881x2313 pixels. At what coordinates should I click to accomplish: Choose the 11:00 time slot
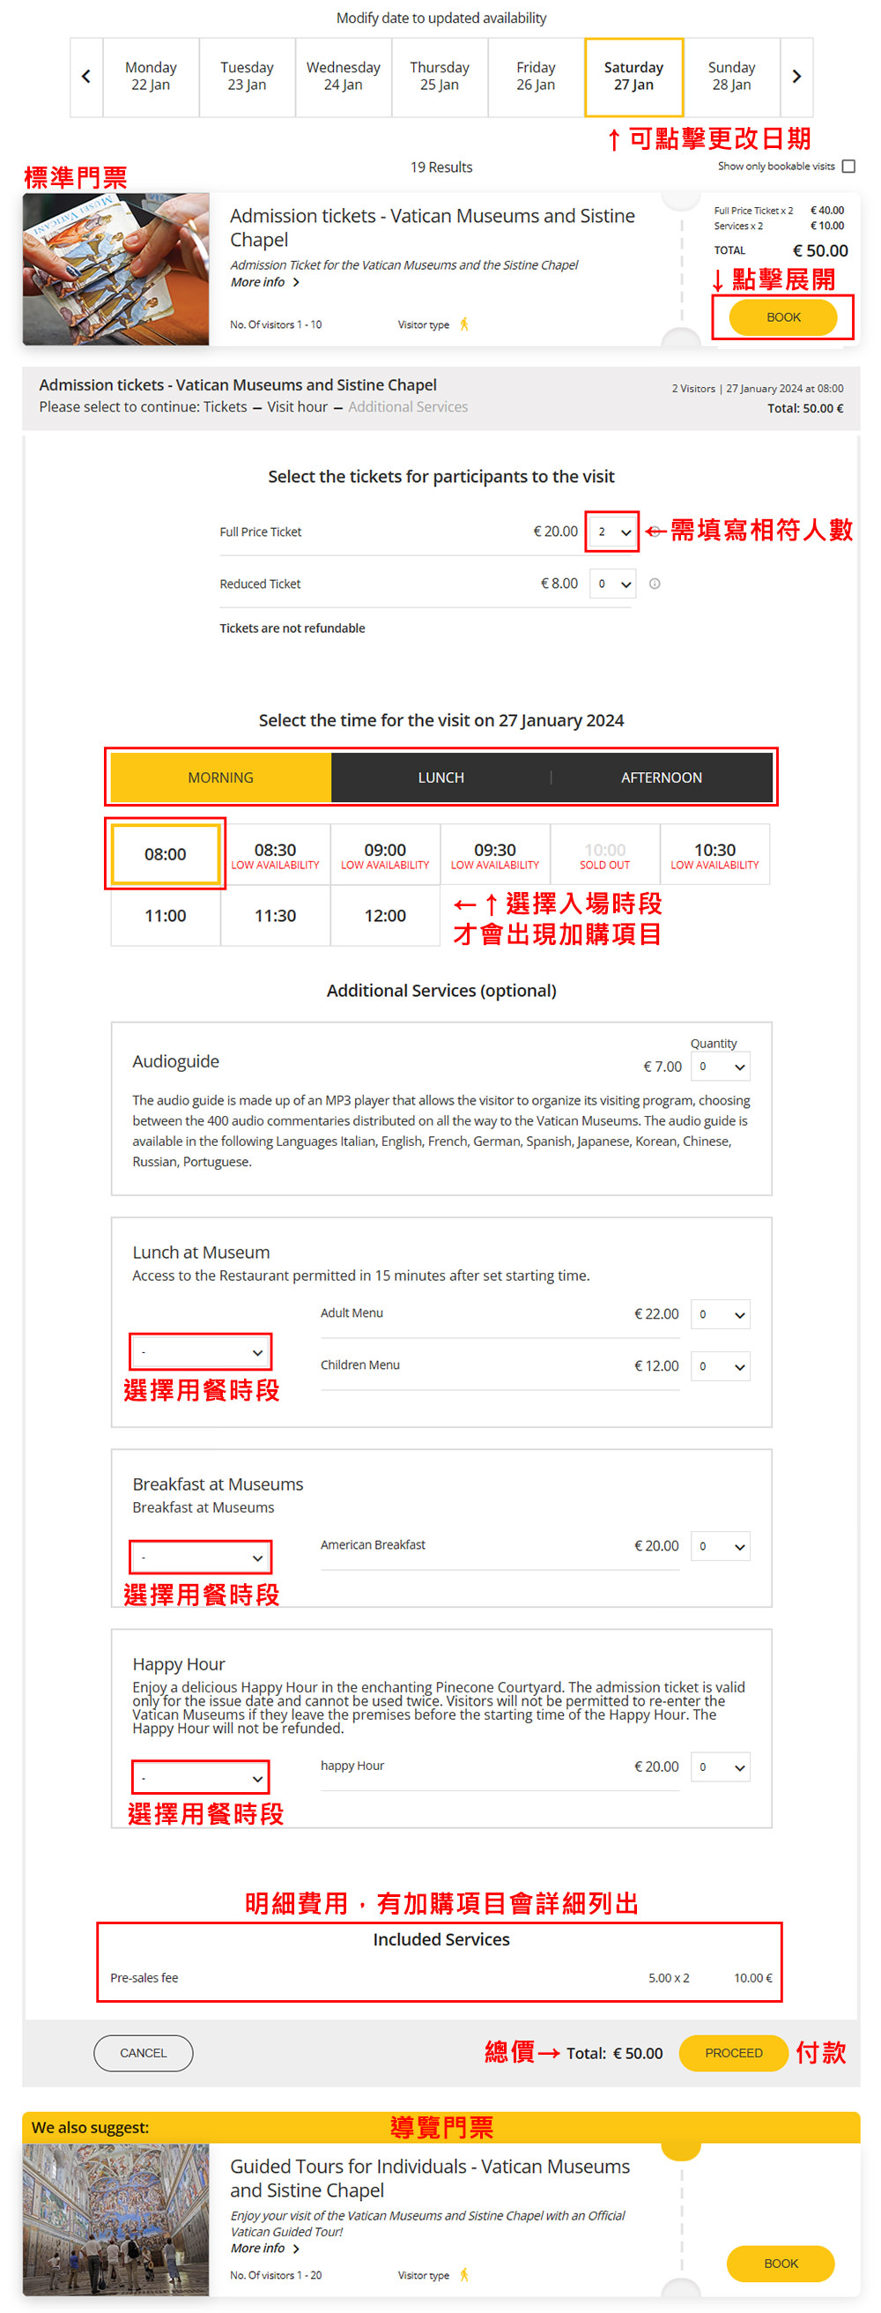click(x=166, y=916)
